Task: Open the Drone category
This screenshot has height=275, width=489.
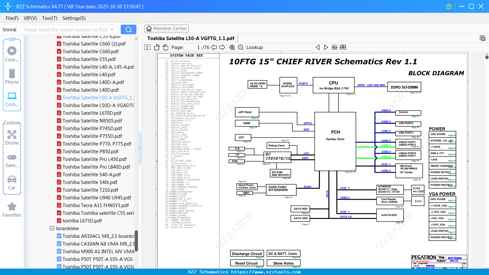Action: click(x=12, y=137)
